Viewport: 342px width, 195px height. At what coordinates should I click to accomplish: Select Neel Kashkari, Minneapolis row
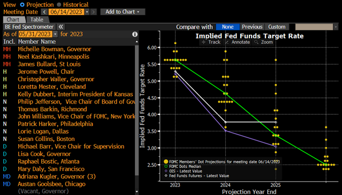click(x=69, y=57)
